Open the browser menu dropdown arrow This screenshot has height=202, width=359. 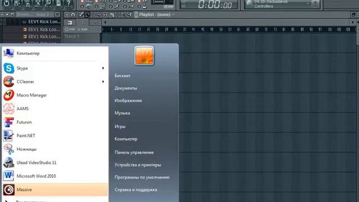[x=2, y=15]
